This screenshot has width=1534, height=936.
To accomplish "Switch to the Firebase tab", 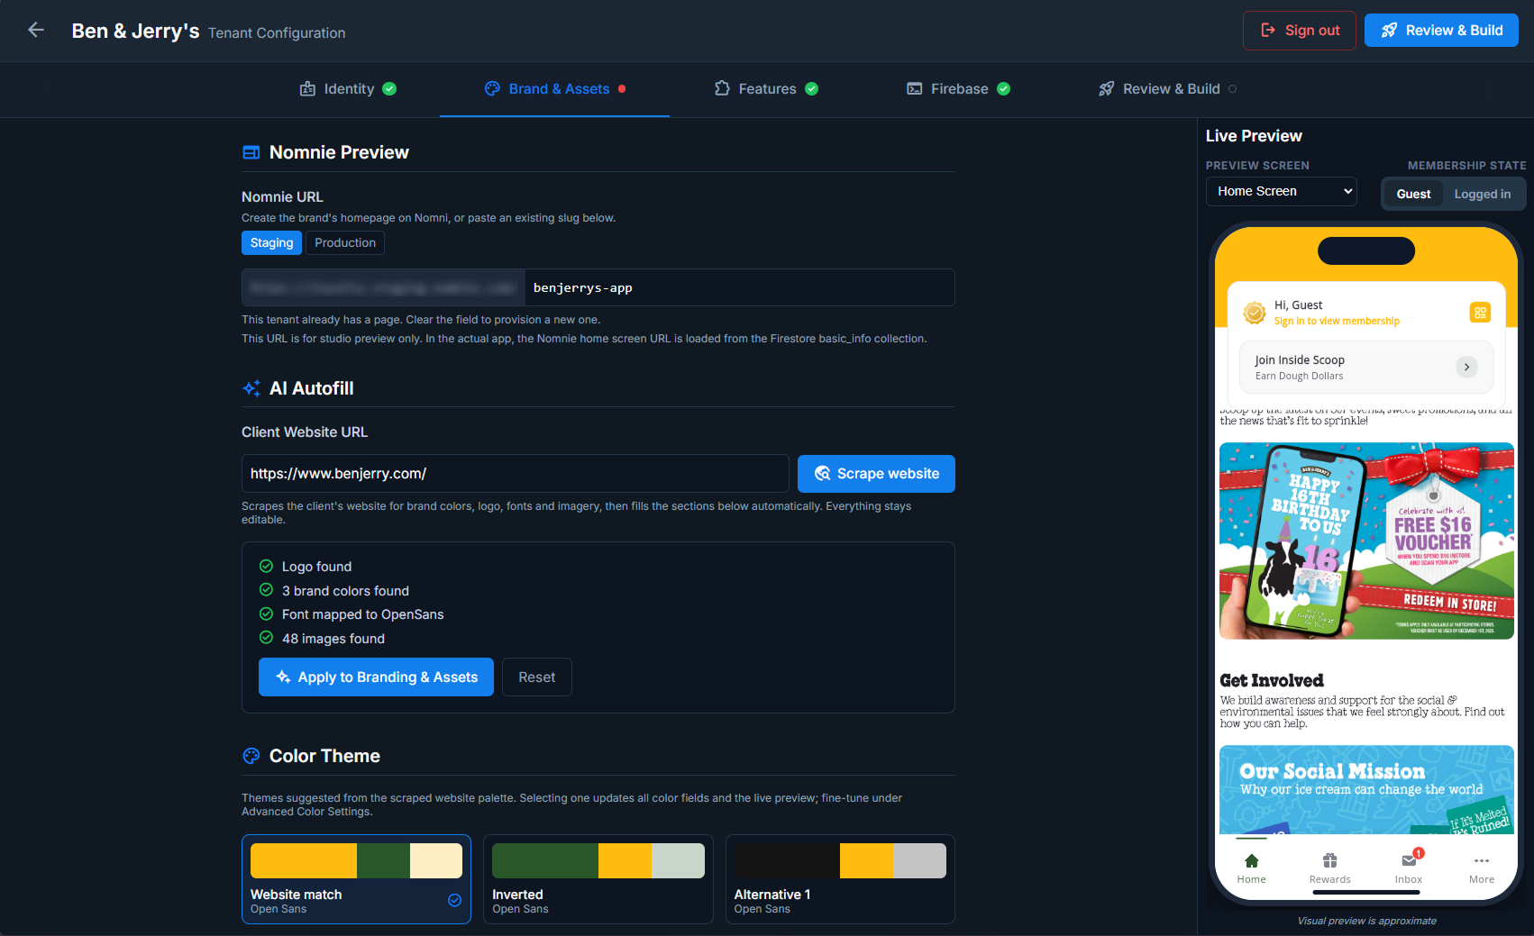I will click(x=958, y=88).
